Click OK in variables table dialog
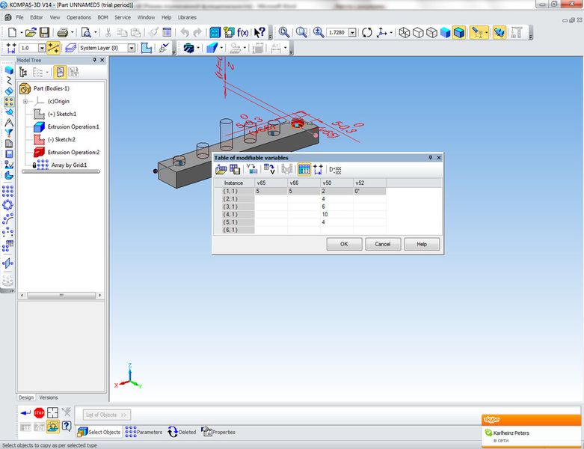The width and height of the screenshot is (584, 449). (344, 244)
